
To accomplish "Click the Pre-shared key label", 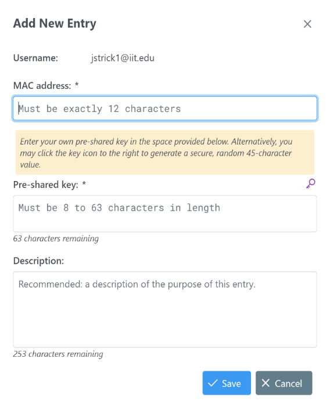I will point(46,184).
